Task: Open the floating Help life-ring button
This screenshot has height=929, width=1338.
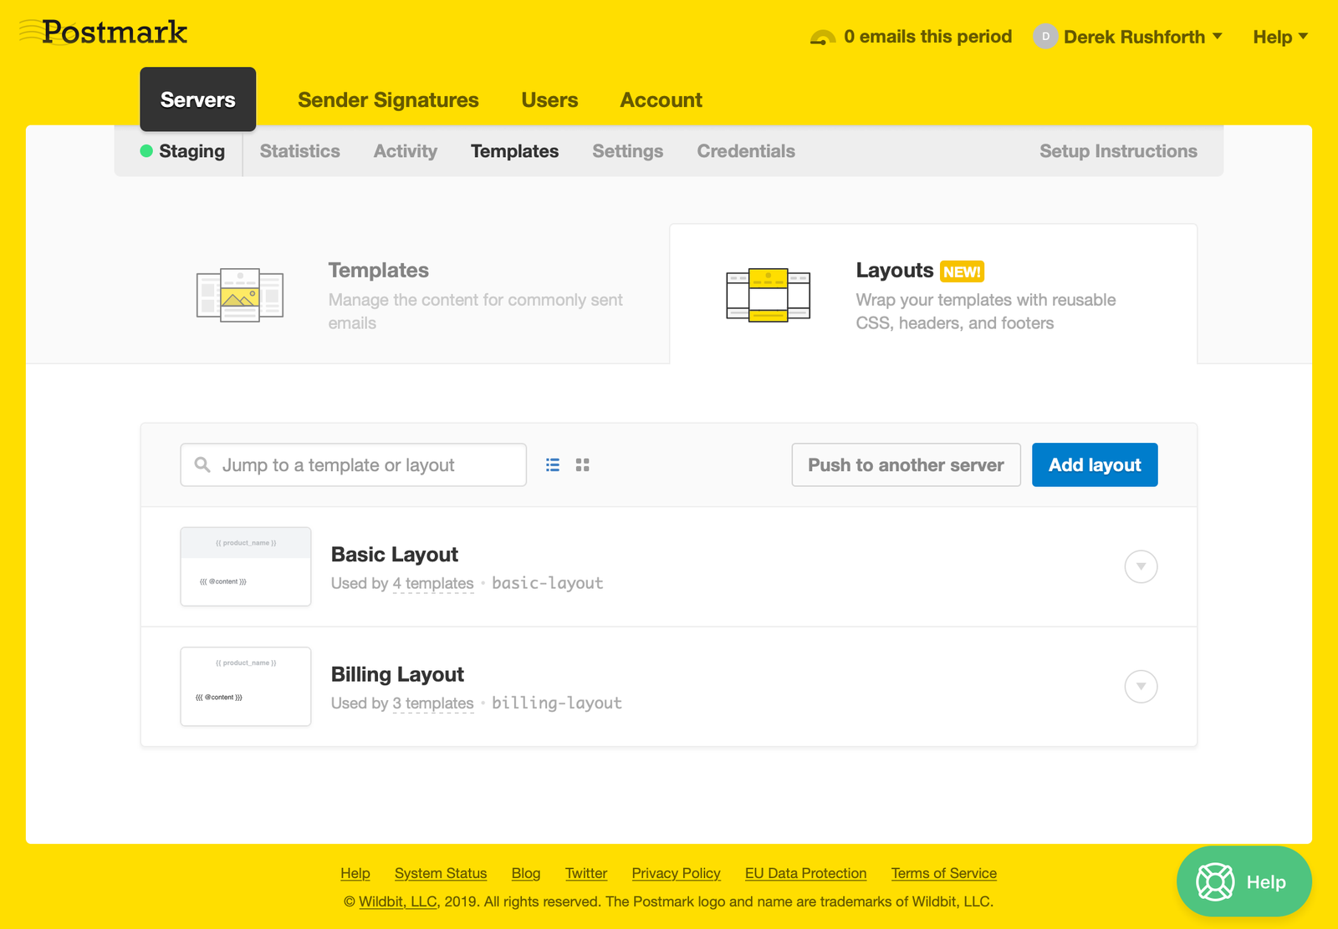Action: tap(1244, 881)
